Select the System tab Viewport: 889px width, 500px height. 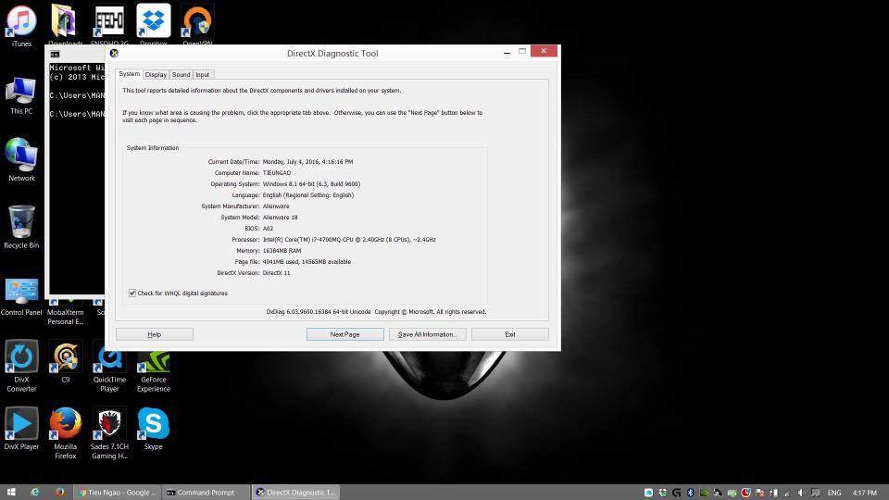point(130,74)
